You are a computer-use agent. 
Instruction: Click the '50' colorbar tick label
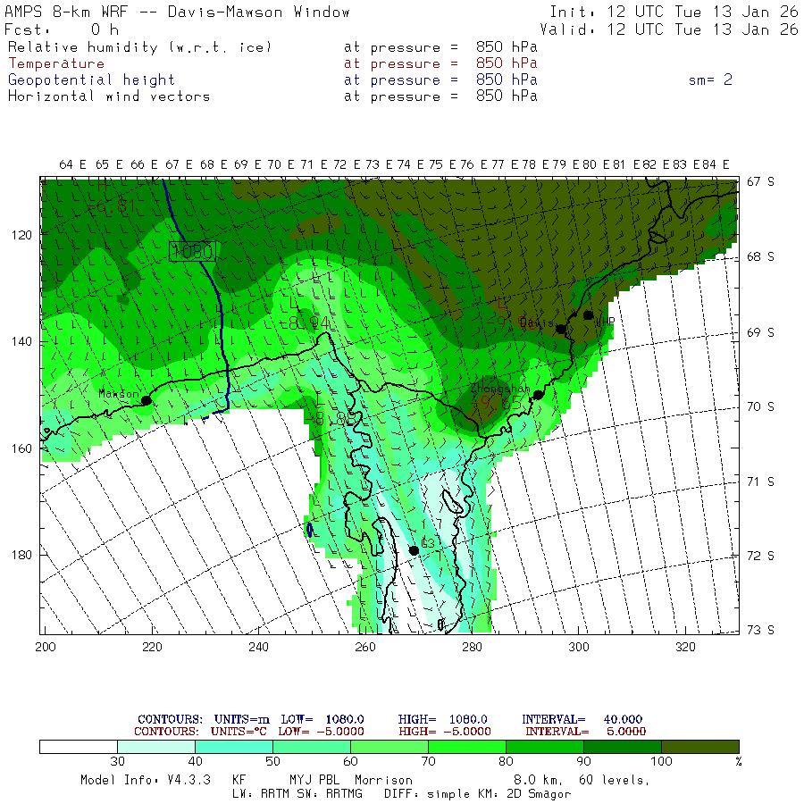click(x=272, y=761)
